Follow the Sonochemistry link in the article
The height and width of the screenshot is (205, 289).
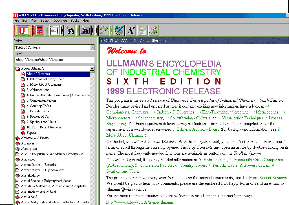point(150,118)
